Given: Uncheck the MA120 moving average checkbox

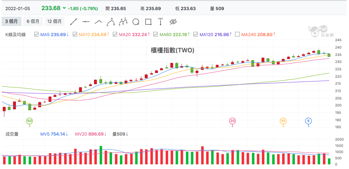Looking at the screenshot, I should click(195, 35).
